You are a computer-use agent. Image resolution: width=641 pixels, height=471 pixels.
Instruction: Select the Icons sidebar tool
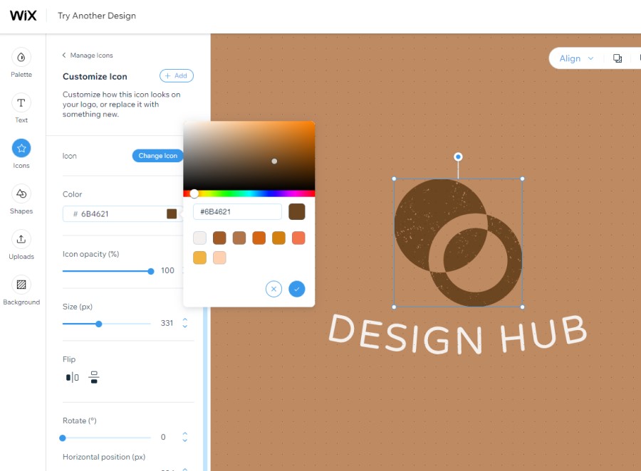(21, 154)
